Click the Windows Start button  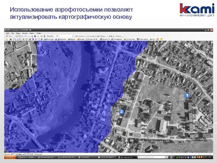[x=10, y=157]
